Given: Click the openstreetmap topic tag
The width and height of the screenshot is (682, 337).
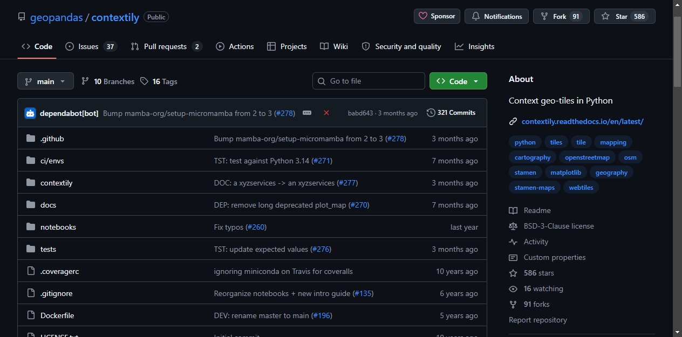Looking at the screenshot, I should [x=587, y=157].
